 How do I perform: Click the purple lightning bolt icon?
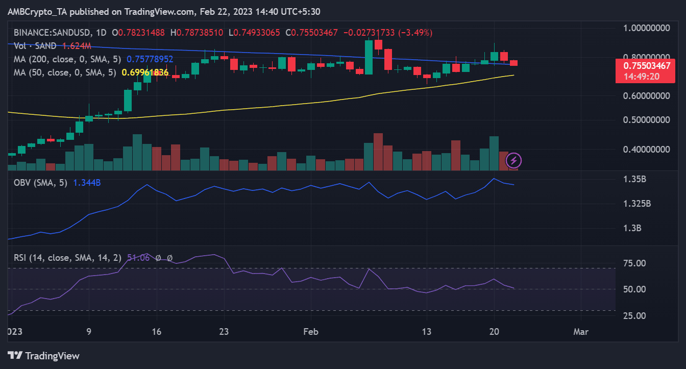click(513, 161)
